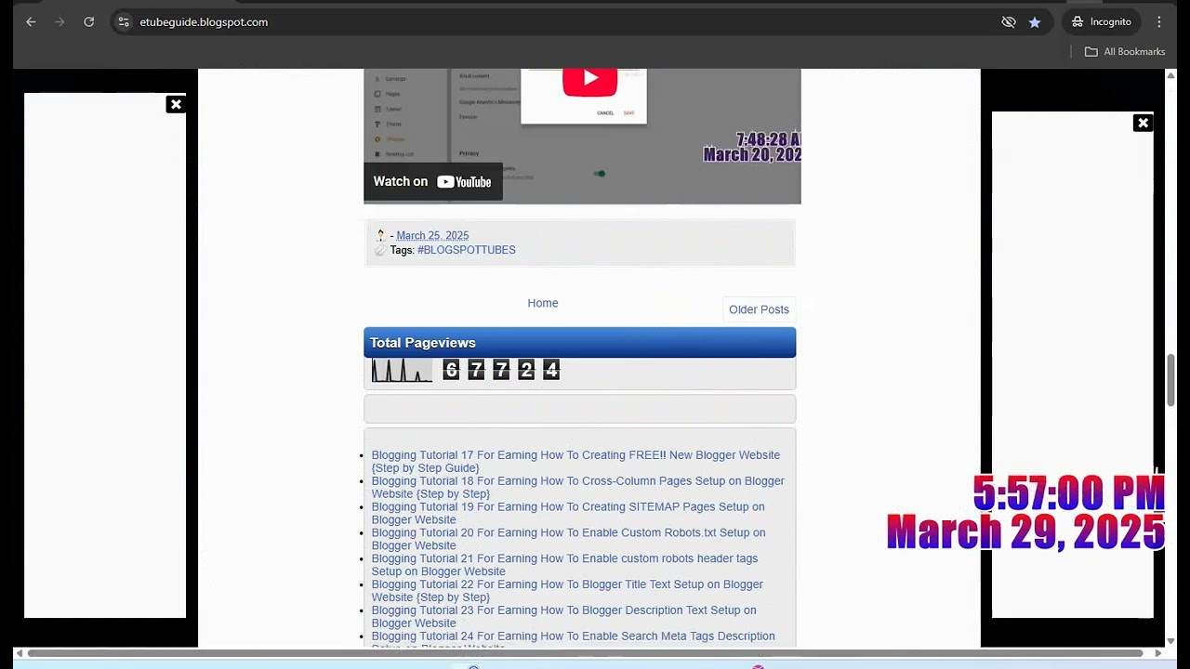
Task: Open Blogging Tutorial 24 Search Meta Tags link
Action: (573, 640)
